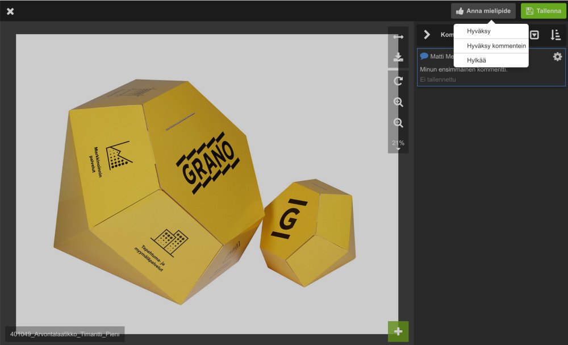This screenshot has height=345, width=568.
Task: Select the comment text 'Minun ensimmäinen kommentti.'
Action: (463, 69)
